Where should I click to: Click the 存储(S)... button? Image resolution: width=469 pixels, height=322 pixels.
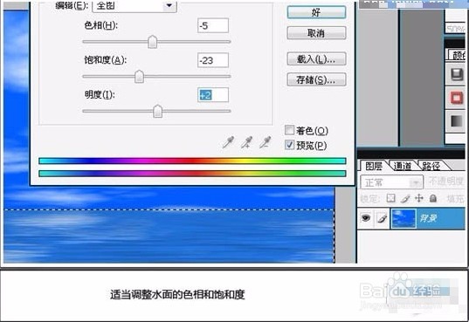(x=316, y=79)
